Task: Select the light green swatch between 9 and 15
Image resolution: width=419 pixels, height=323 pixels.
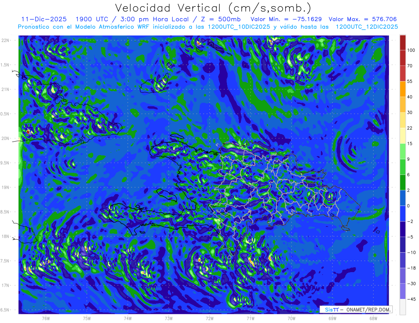Action: coord(403,151)
